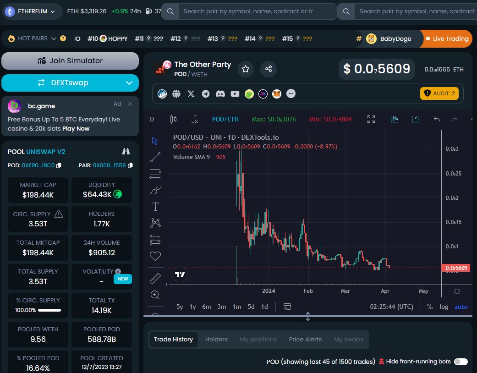Viewport: 477px width, 373px height.
Task: Open the Play Now ad link
Action: (x=76, y=129)
